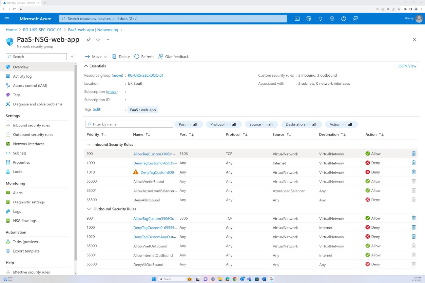
Task: Collapse the Inbound Security Rules section
Action: tap(89, 144)
